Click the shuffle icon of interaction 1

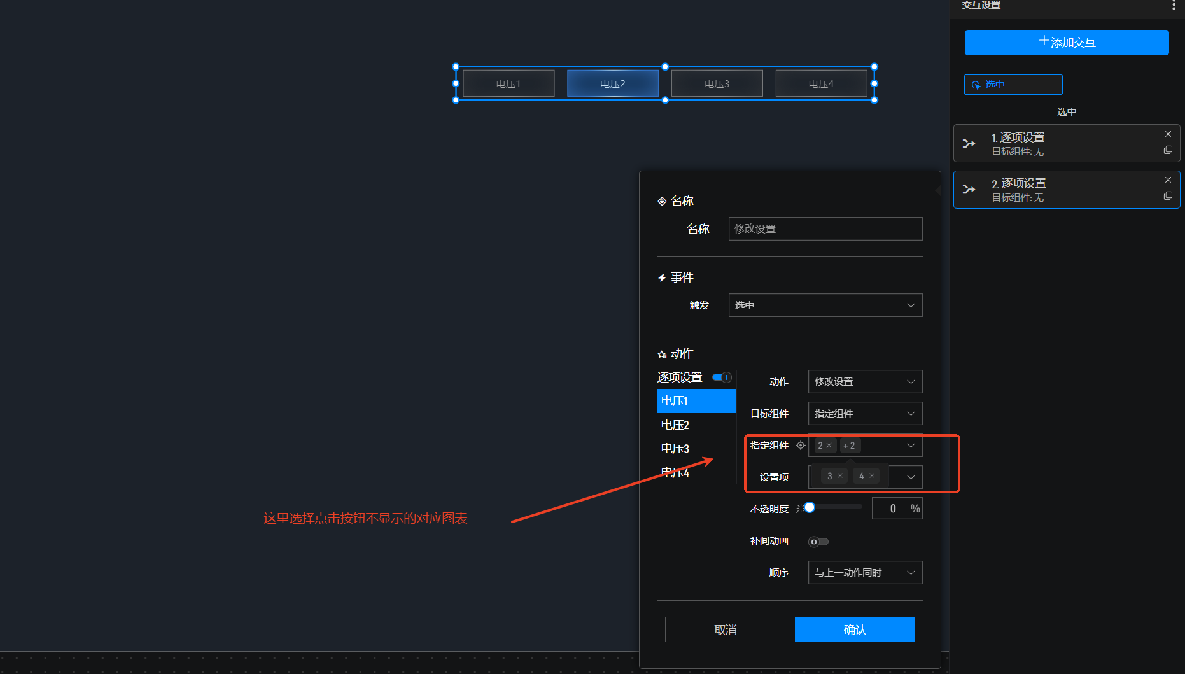tap(969, 144)
